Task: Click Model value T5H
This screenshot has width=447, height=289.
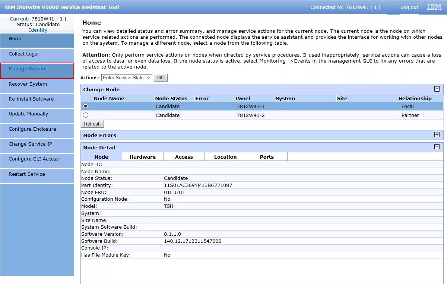Action: pyautogui.click(x=169, y=206)
